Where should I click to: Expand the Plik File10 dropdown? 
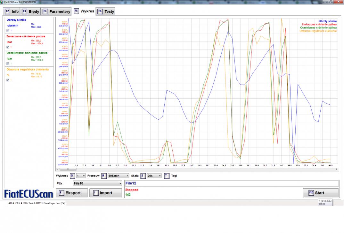(97, 184)
